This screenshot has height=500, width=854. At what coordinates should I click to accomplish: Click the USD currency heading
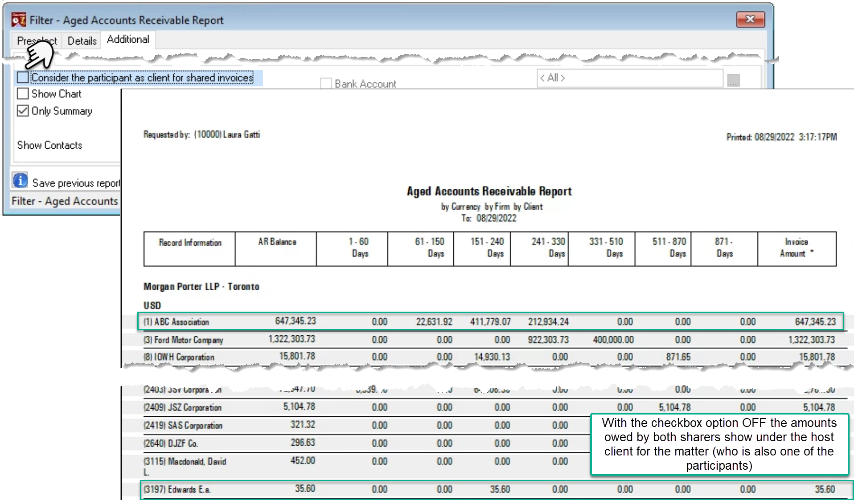coord(152,305)
